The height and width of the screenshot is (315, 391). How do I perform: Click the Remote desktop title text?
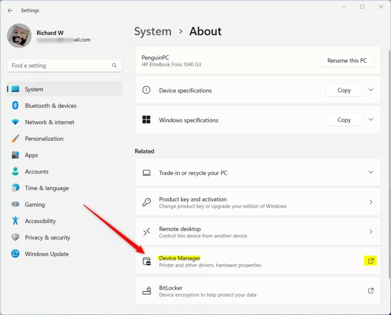[180, 229]
